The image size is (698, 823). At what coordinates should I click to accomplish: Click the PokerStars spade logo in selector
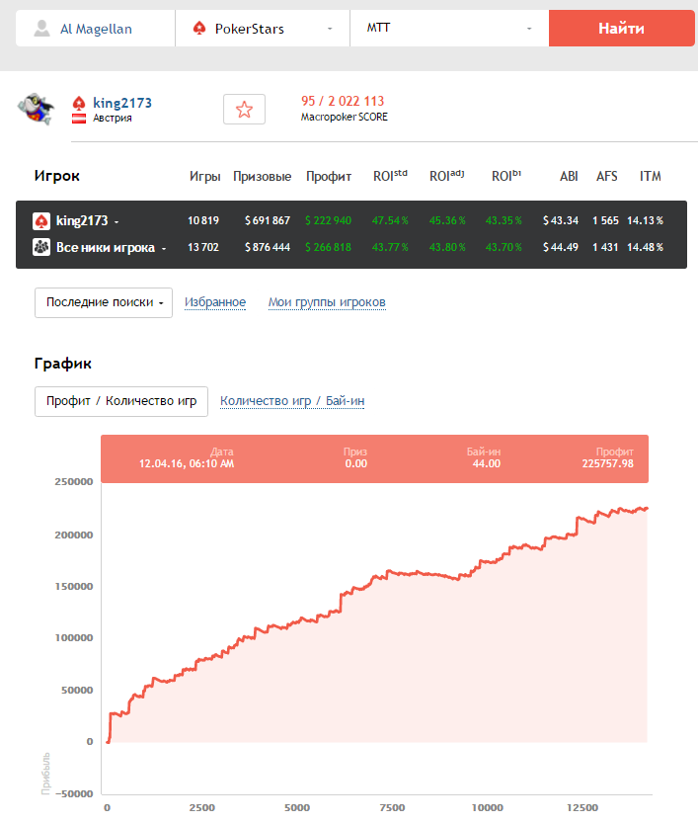[x=199, y=29]
